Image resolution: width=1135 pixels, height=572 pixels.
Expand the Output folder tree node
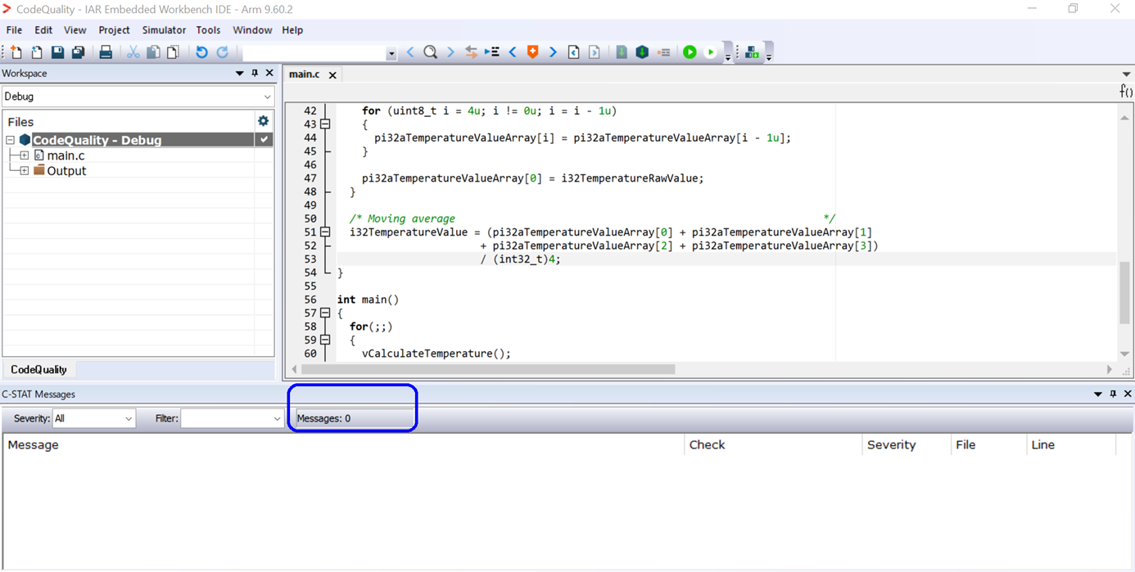[x=25, y=171]
